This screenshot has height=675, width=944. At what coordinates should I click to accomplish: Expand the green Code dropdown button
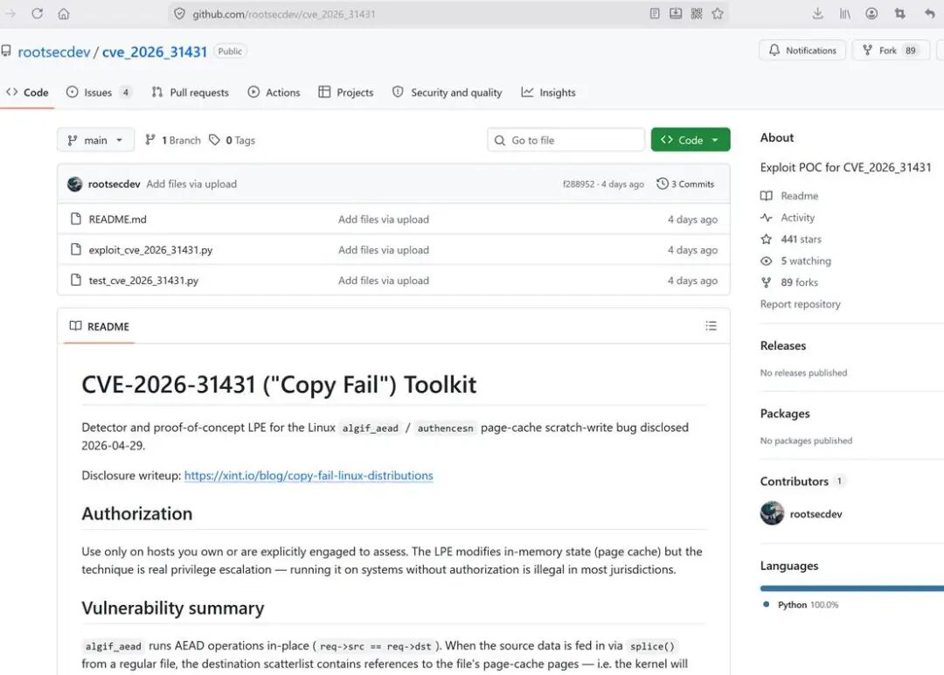pos(691,140)
